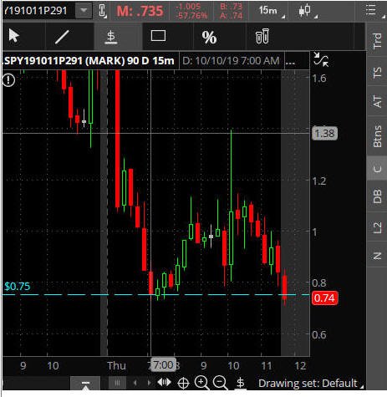This screenshot has width=387, height=397.
Task: Toggle the dollar sign price tool at bottom
Action: pos(241,383)
